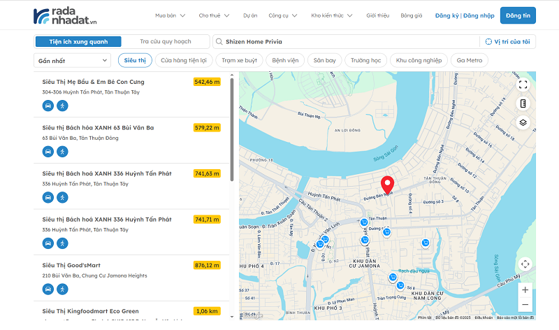Image resolution: width=559 pixels, height=330 pixels.
Task: Open map layers selector
Action: (x=523, y=123)
